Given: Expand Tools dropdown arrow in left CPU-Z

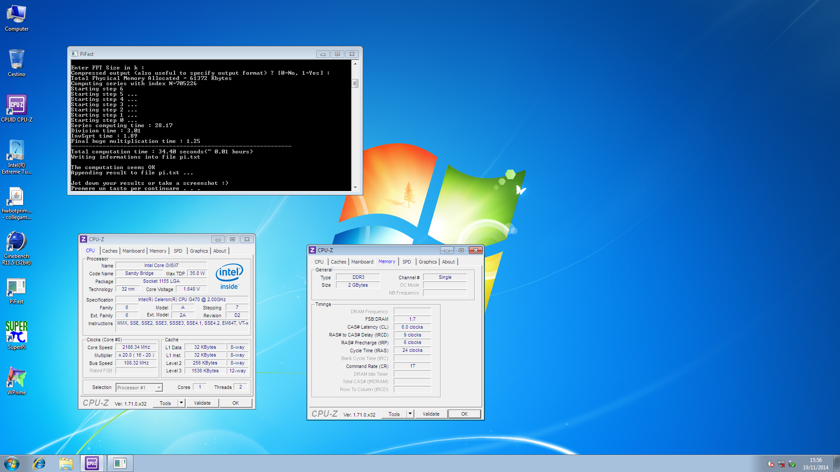Looking at the screenshot, I should [181, 403].
